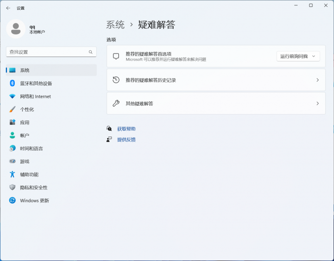Click the 应用 apps icon
The height and width of the screenshot is (261, 334).
click(x=12, y=122)
